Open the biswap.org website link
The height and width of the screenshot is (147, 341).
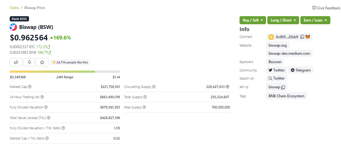(278, 45)
